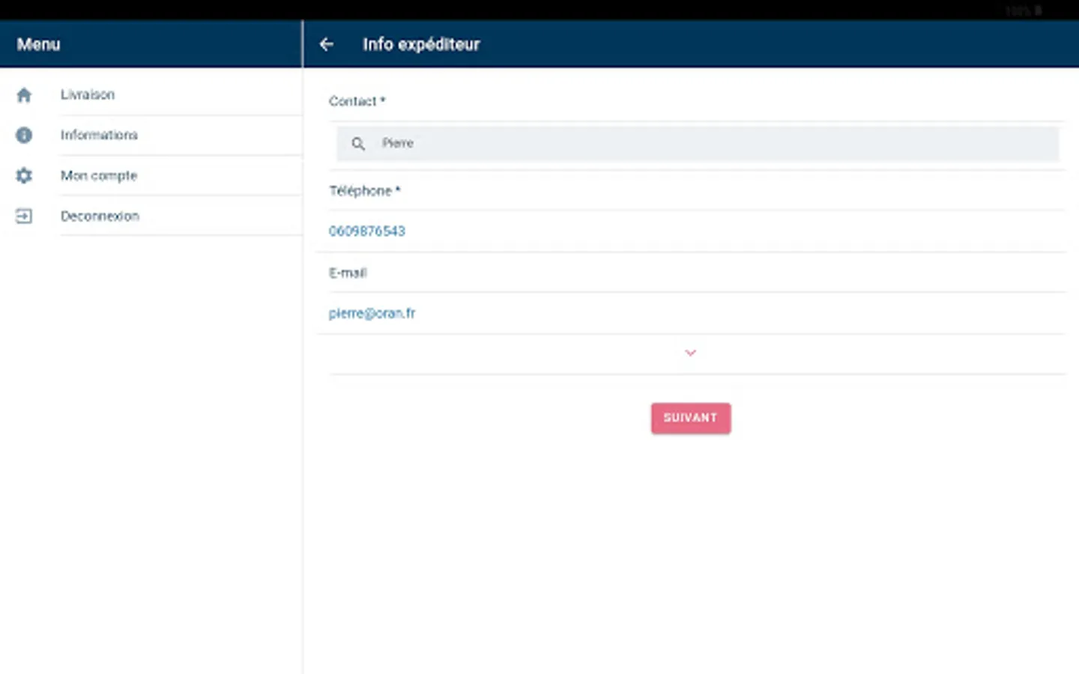Image resolution: width=1079 pixels, height=674 pixels.
Task: Click the home icon beside Livraison
Action: 24,95
